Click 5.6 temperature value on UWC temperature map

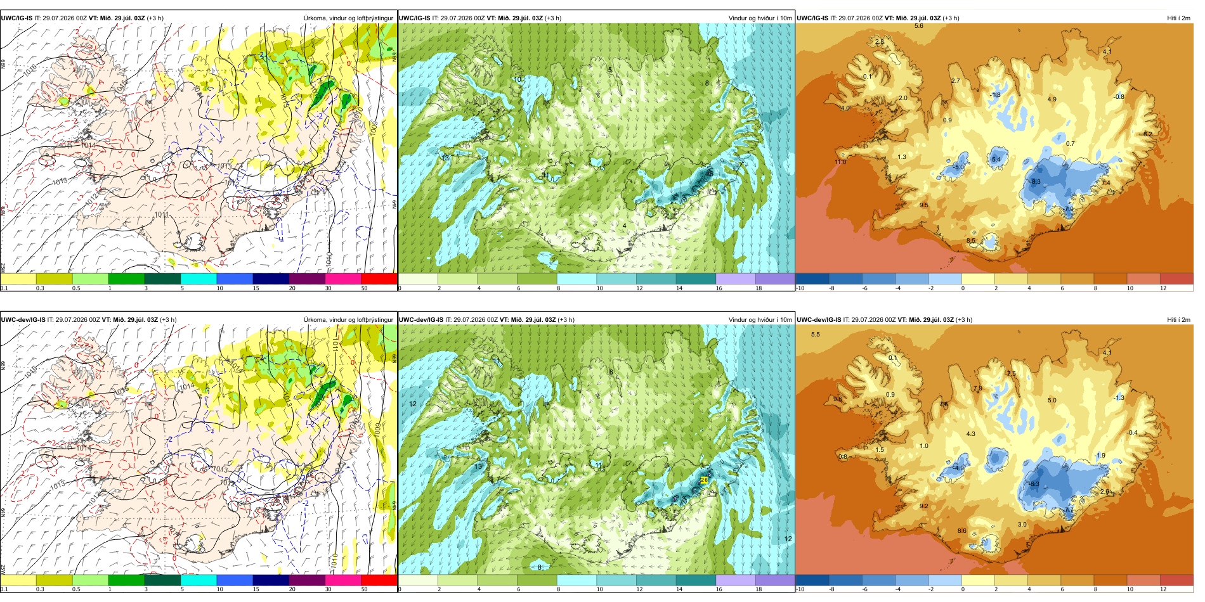click(x=919, y=26)
